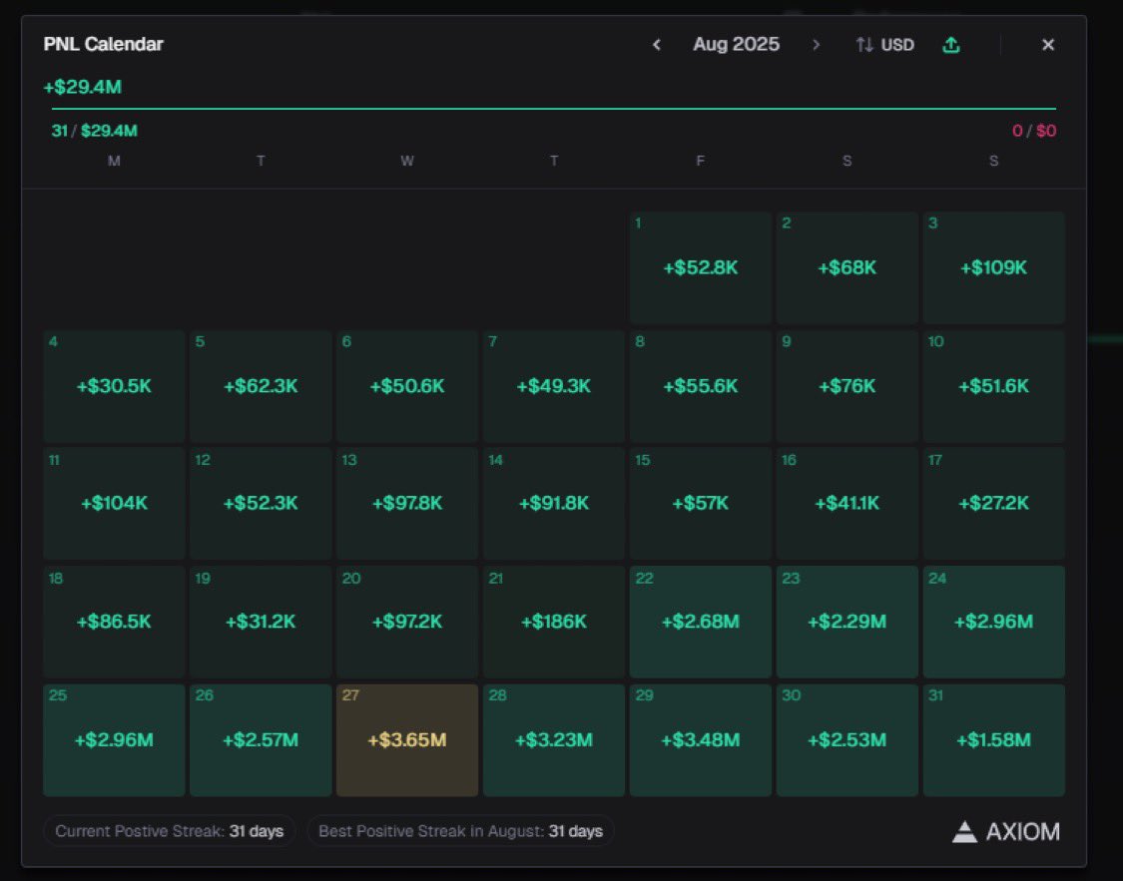1123x881 pixels.
Task: Select August 12 cell showing +$52.3K
Action: (x=261, y=504)
